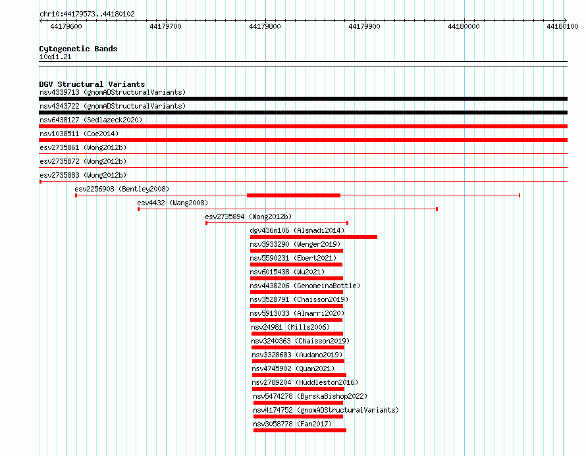Select esv4432 (Wang2008) variant label

click(x=173, y=203)
